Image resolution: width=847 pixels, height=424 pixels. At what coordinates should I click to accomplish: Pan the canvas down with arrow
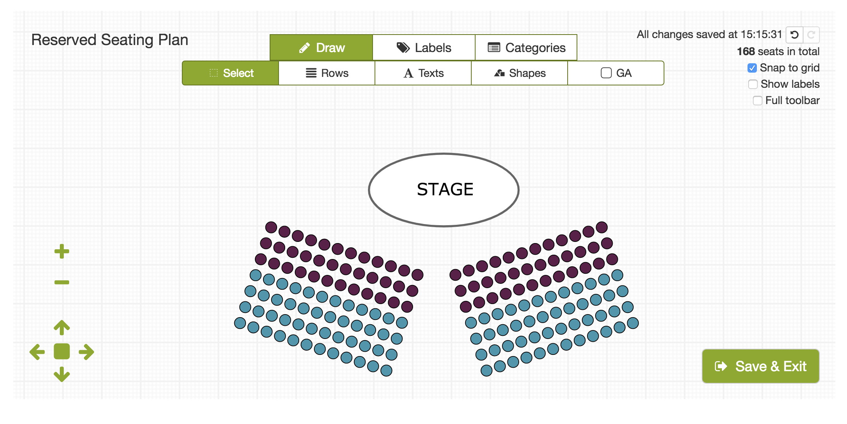coord(62,374)
